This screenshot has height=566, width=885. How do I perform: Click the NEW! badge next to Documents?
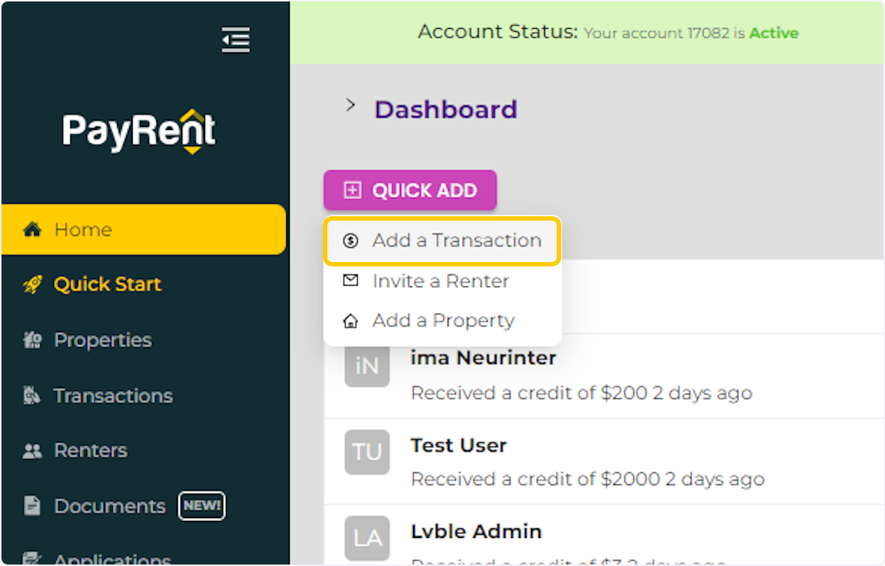point(201,505)
